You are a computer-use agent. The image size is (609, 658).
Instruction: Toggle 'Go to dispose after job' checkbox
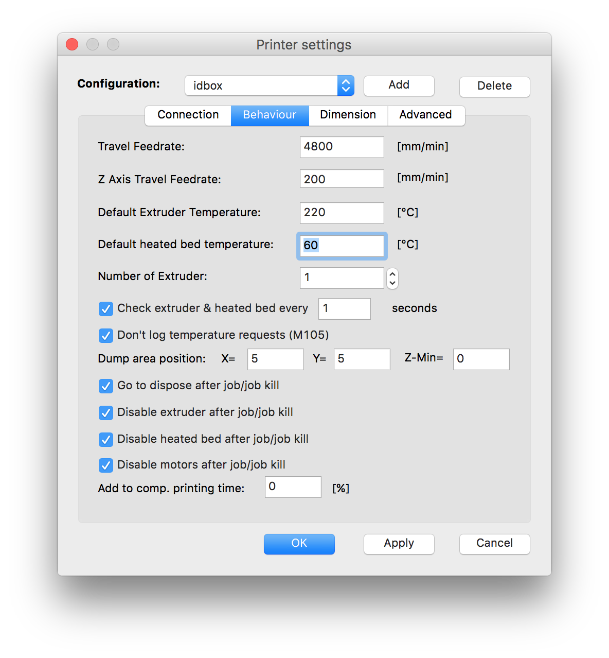pyautogui.click(x=106, y=386)
